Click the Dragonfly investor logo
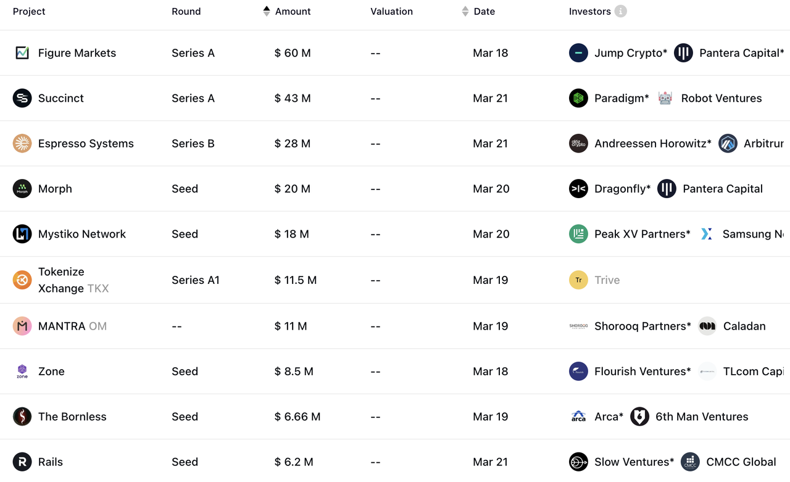The height and width of the screenshot is (482, 790). click(x=578, y=189)
